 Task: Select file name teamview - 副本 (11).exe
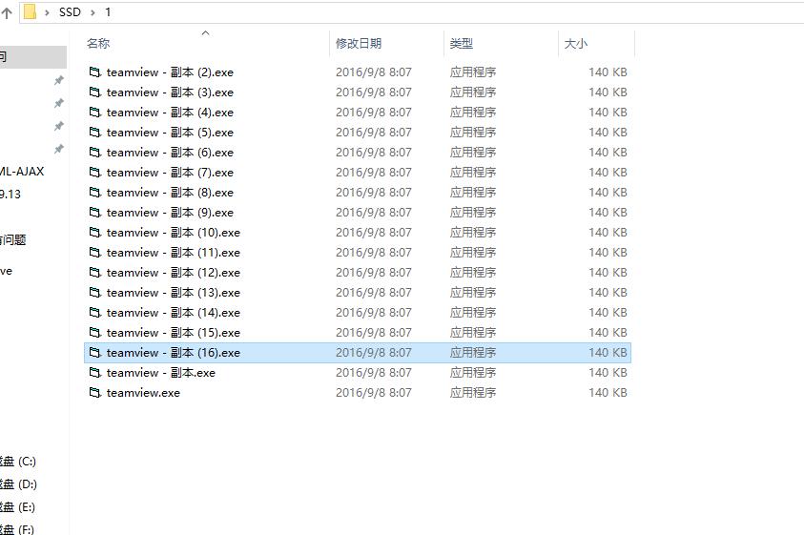[174, 253]
